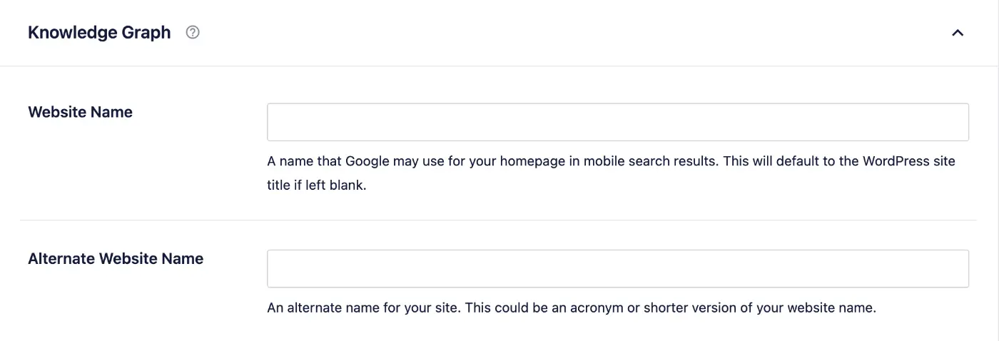Click the Website Name field label
999x341 pixels.
point(80,112)
